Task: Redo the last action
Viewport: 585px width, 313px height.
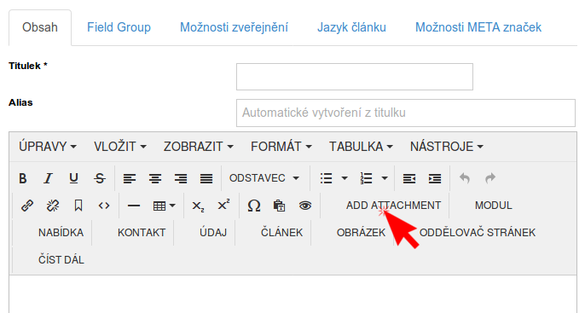Action: pos(490,178)
